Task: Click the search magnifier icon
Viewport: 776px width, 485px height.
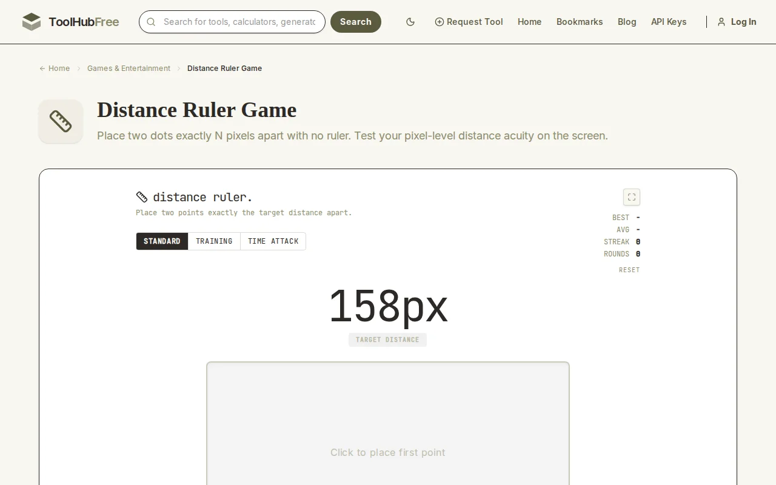Action: click(x=152, y=22)
